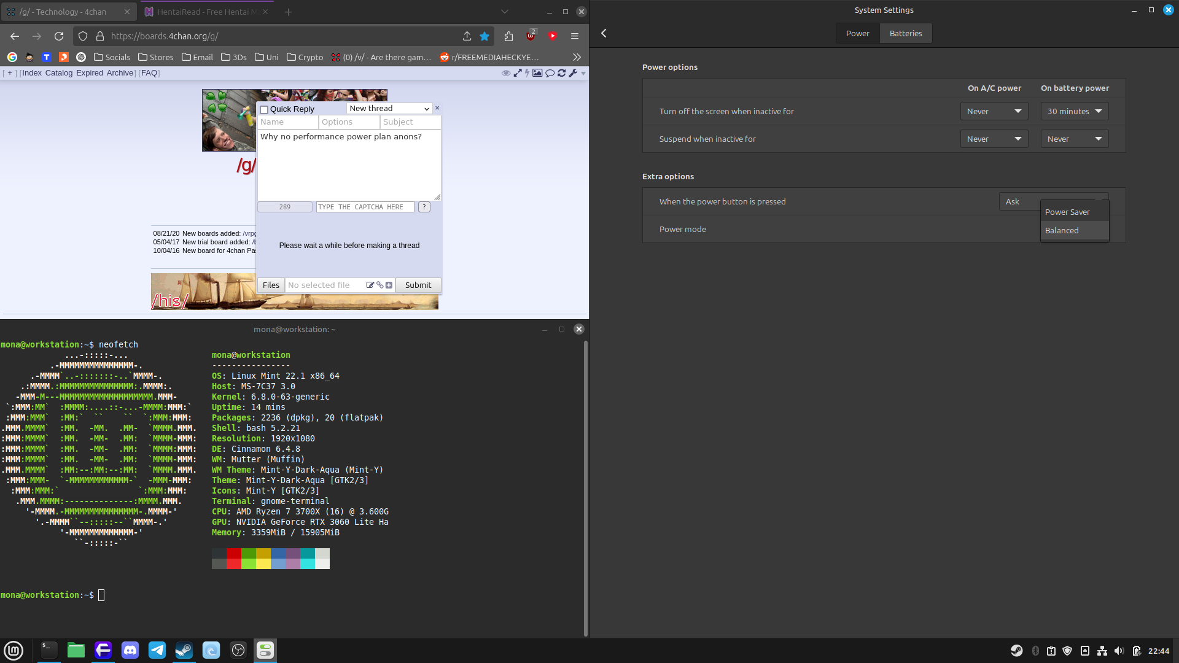
Task: Click the 4chan X comment bubble icon
Action: 550,73
